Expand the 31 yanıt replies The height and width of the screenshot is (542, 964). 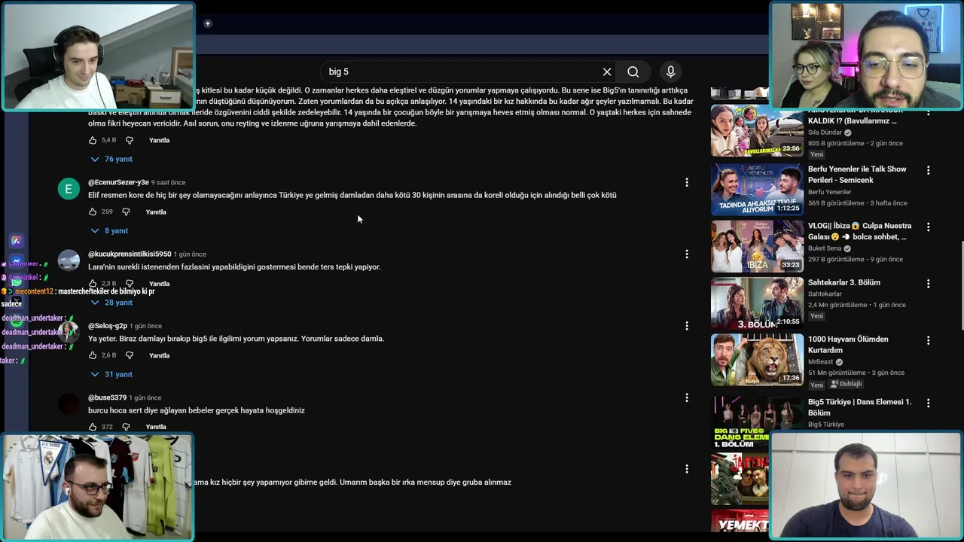[x=111, y=374]
